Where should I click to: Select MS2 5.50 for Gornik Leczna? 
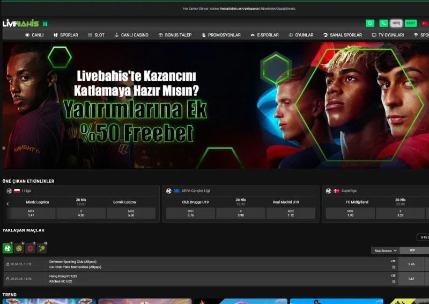pos(131,213)
